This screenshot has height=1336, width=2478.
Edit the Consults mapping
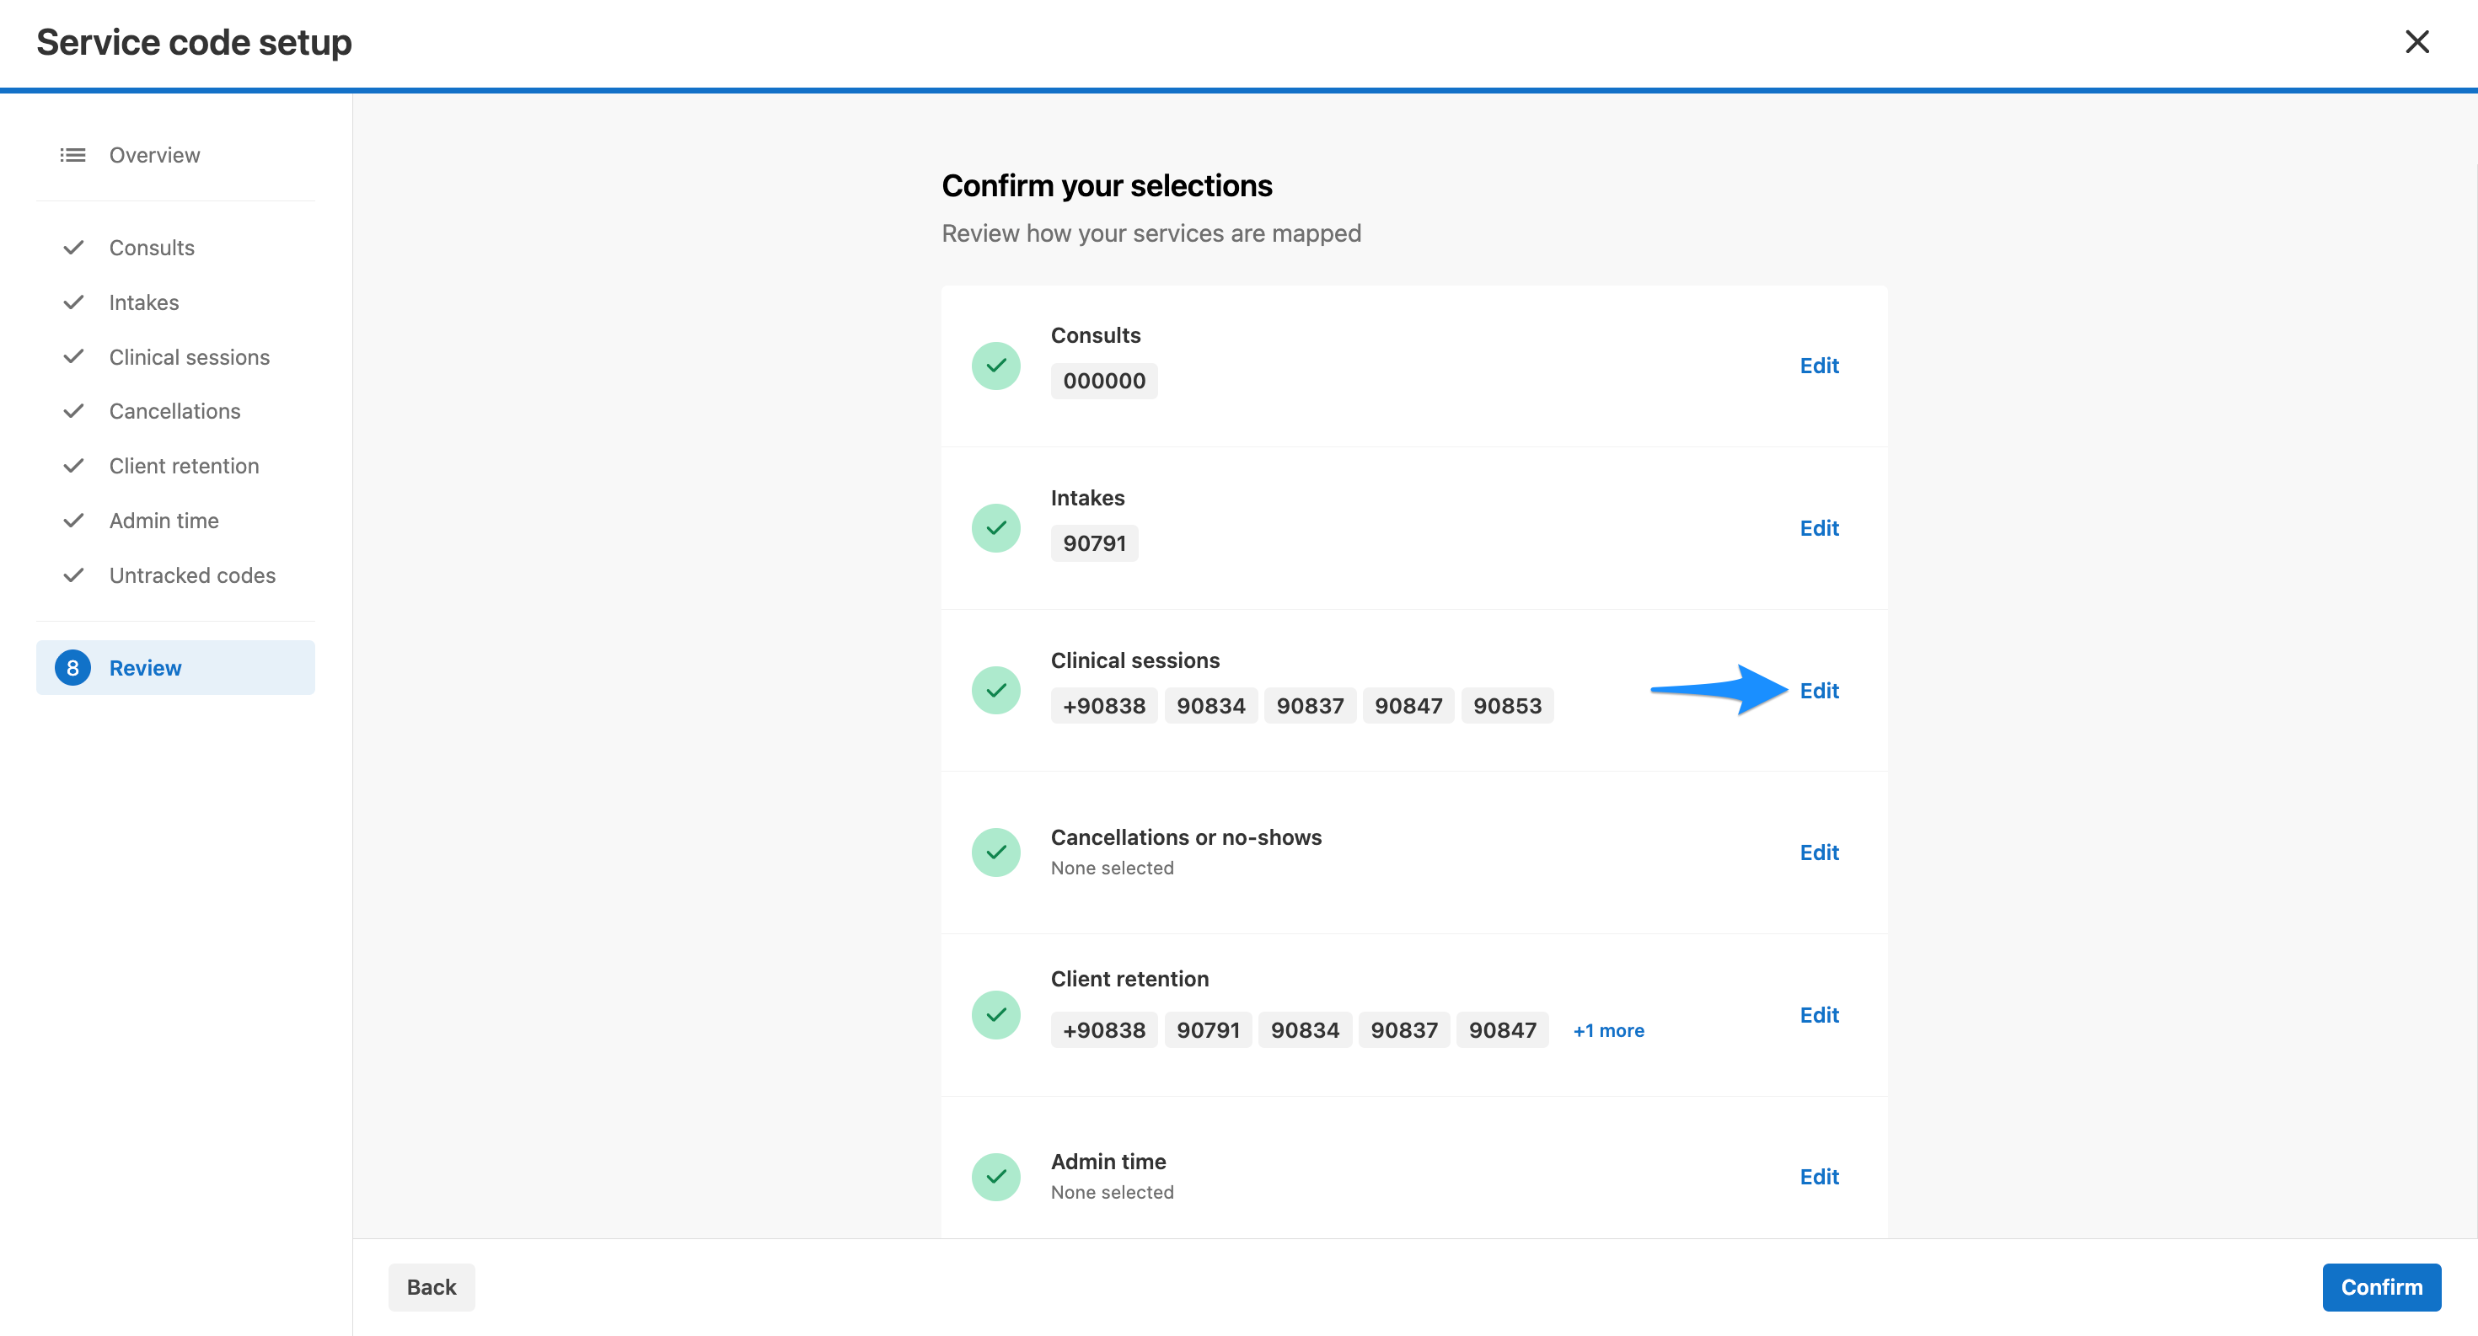point(1819,366)
